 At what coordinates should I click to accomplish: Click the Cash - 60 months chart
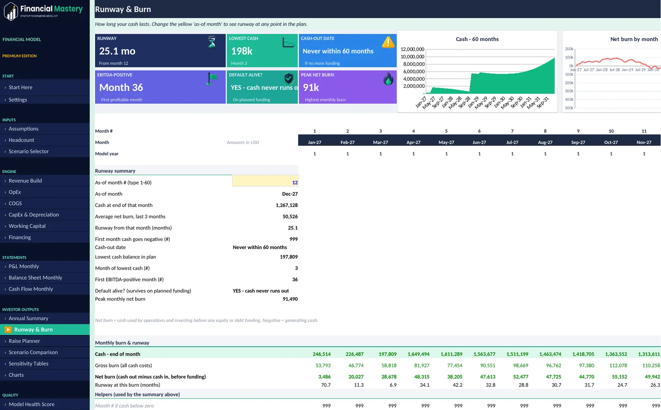pos(477,71)
